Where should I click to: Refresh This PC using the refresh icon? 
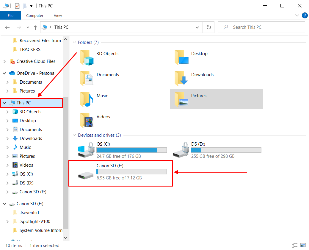click(208, 27)
